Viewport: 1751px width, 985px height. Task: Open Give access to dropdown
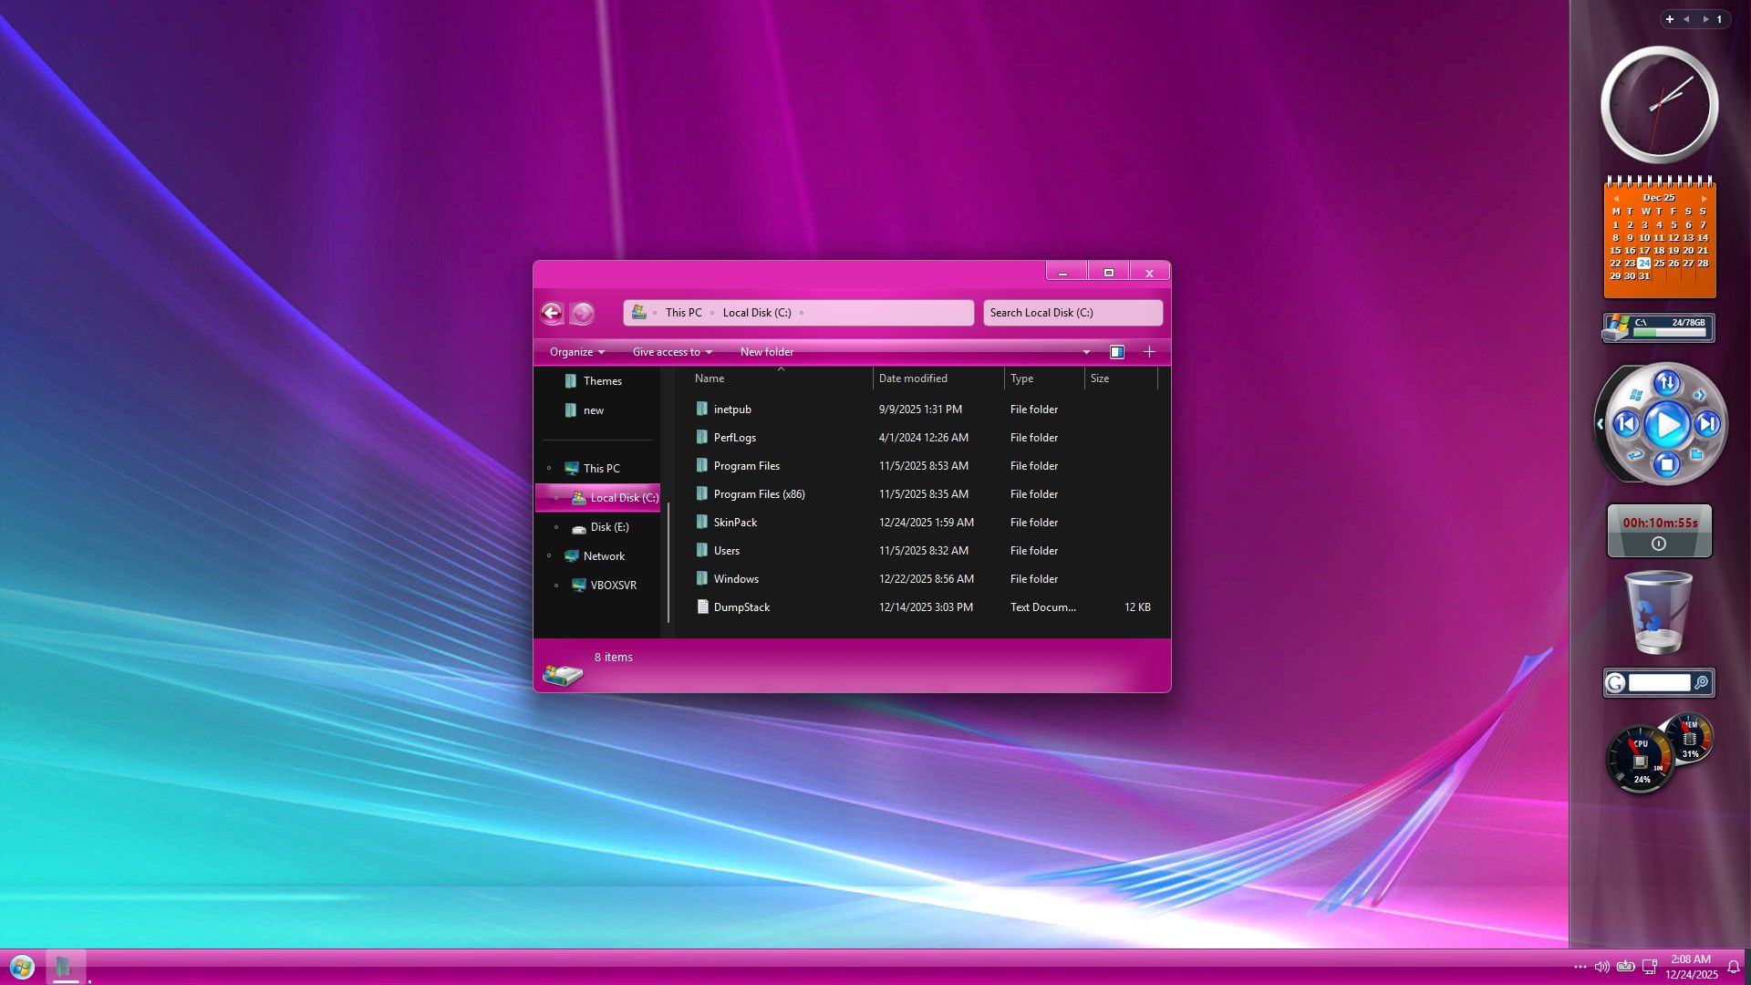tap(672, 352)
